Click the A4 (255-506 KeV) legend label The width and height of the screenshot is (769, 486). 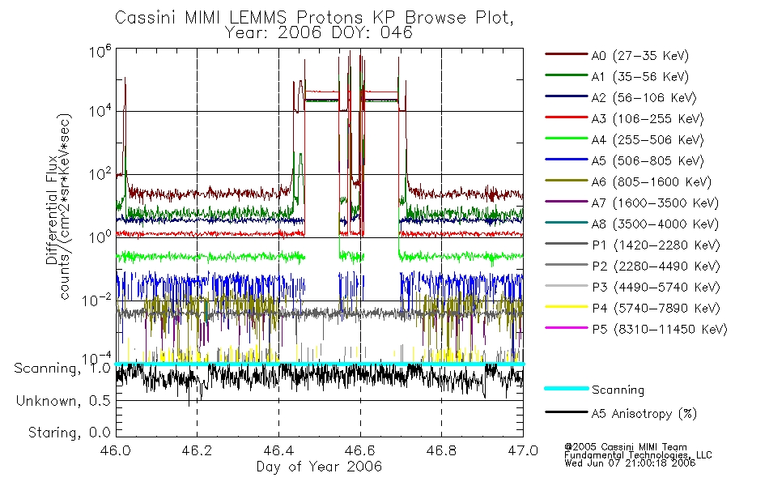click(648, 140)
